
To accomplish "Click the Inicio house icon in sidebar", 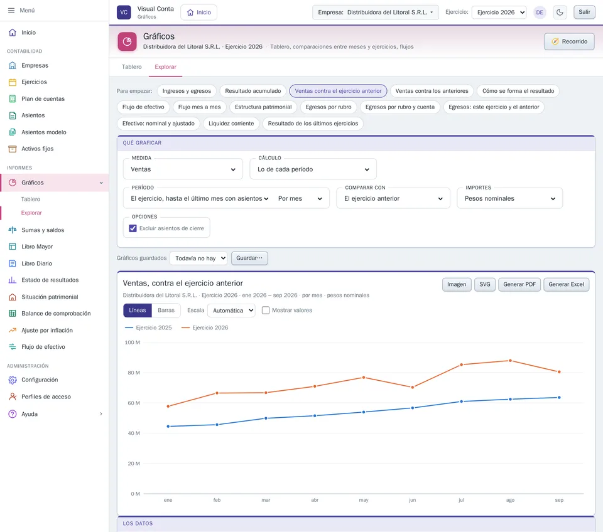I will point(13,33).
